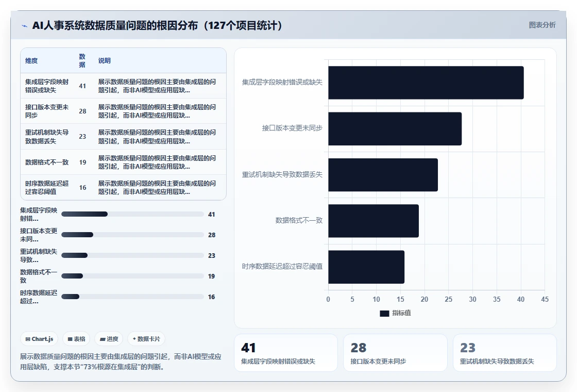Click the progress bar for 数据格式不一致
The height and width of the screenshot is (392, 577).
132,276
